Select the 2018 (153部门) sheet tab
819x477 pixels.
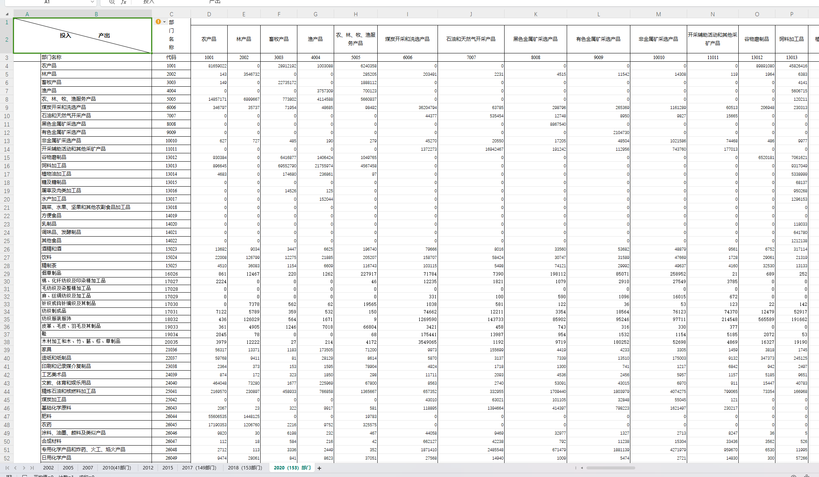pyautogui.click(x=245, y=468)
